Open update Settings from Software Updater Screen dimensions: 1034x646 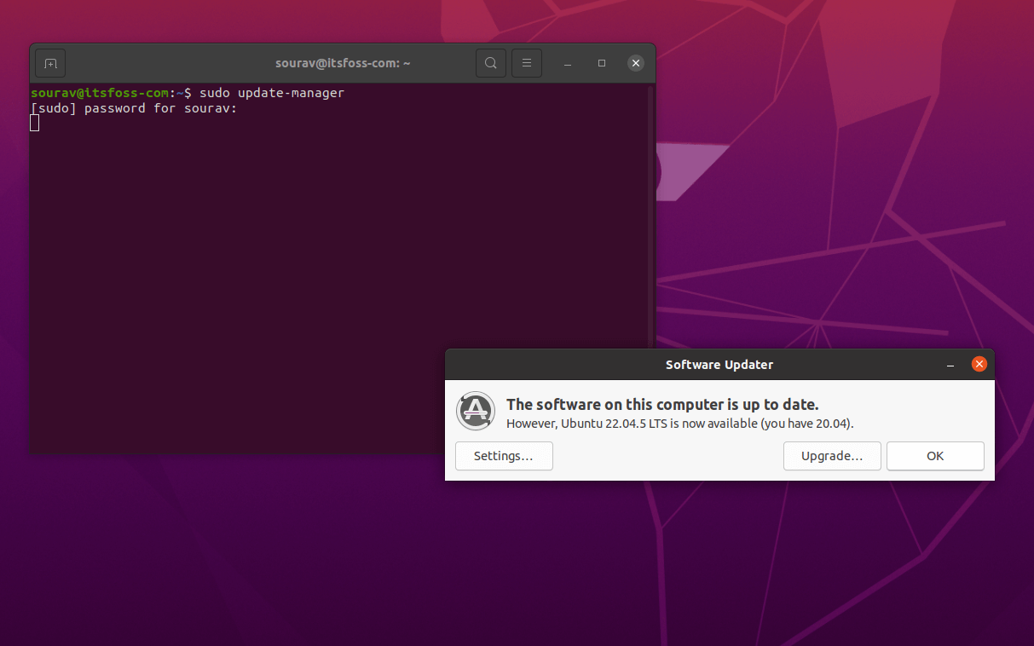(x=504, y=456)
